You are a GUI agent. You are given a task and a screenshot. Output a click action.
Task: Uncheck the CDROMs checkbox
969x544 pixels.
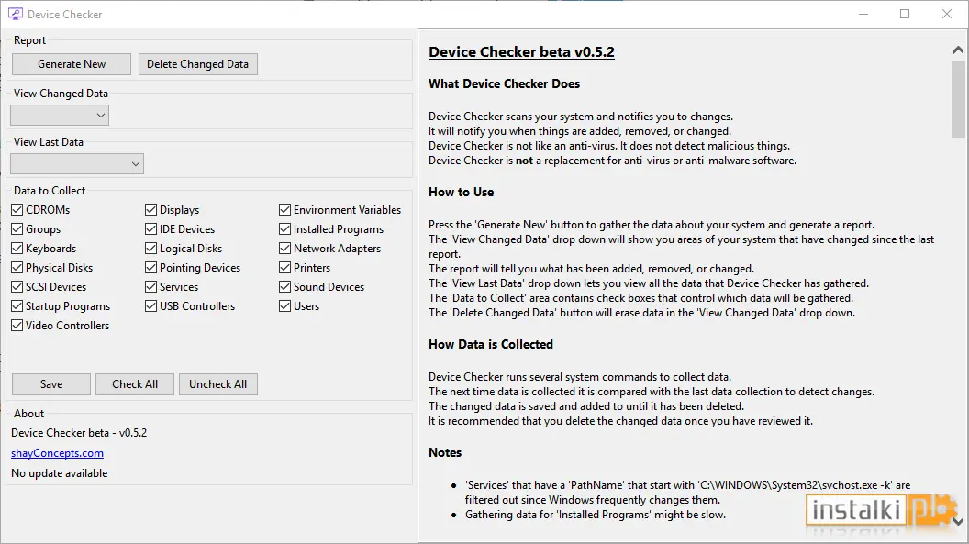pos(17,210)
